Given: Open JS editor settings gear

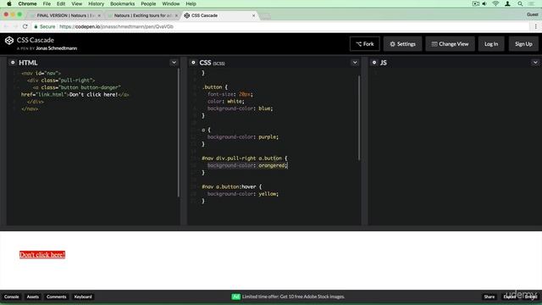Looking at the screenshot, I should tap(374, 63).
